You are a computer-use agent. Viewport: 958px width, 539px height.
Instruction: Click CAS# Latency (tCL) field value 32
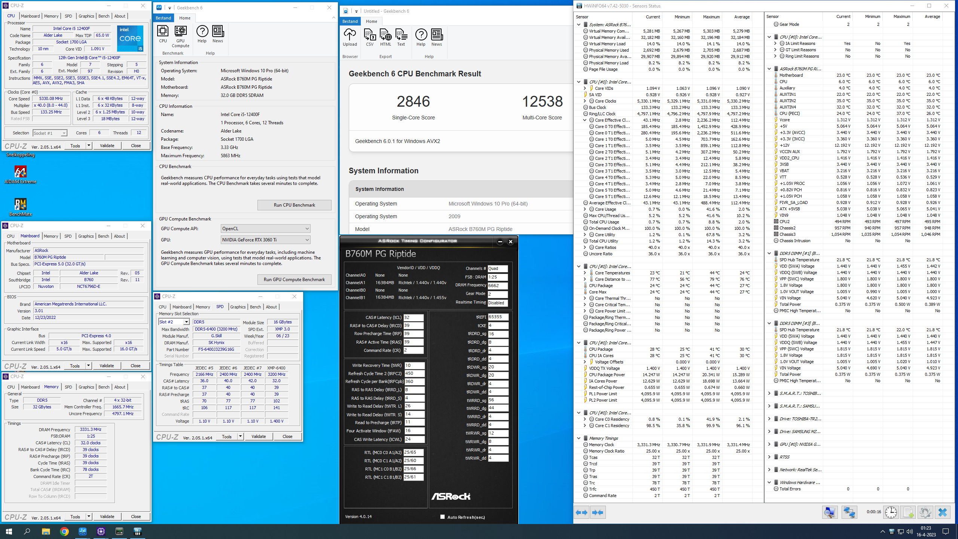pos(414,317)
